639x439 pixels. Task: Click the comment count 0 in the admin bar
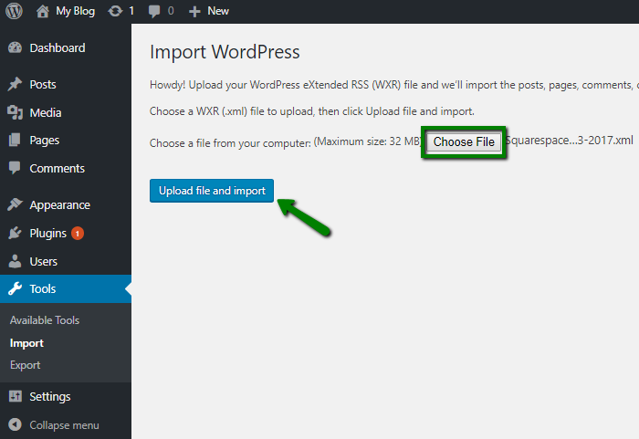coord(171,11)
